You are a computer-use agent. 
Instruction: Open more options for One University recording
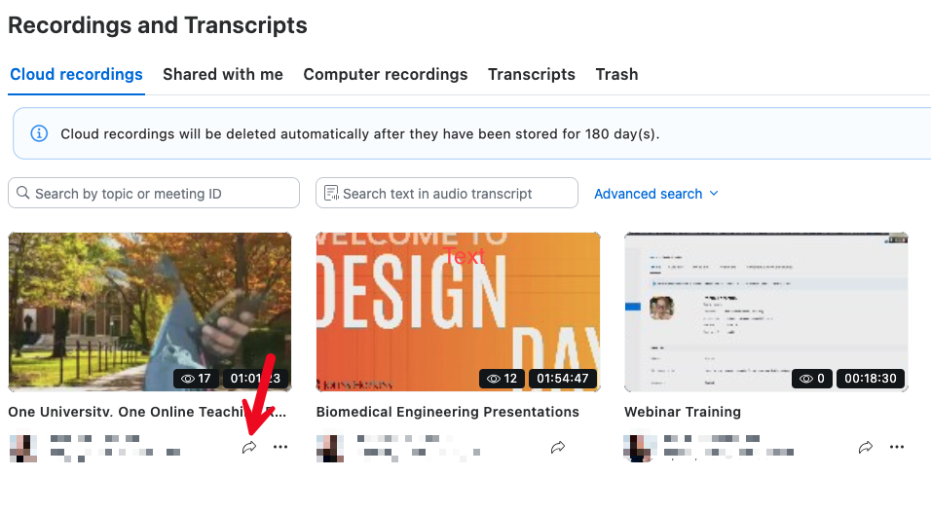pos(280,447)
